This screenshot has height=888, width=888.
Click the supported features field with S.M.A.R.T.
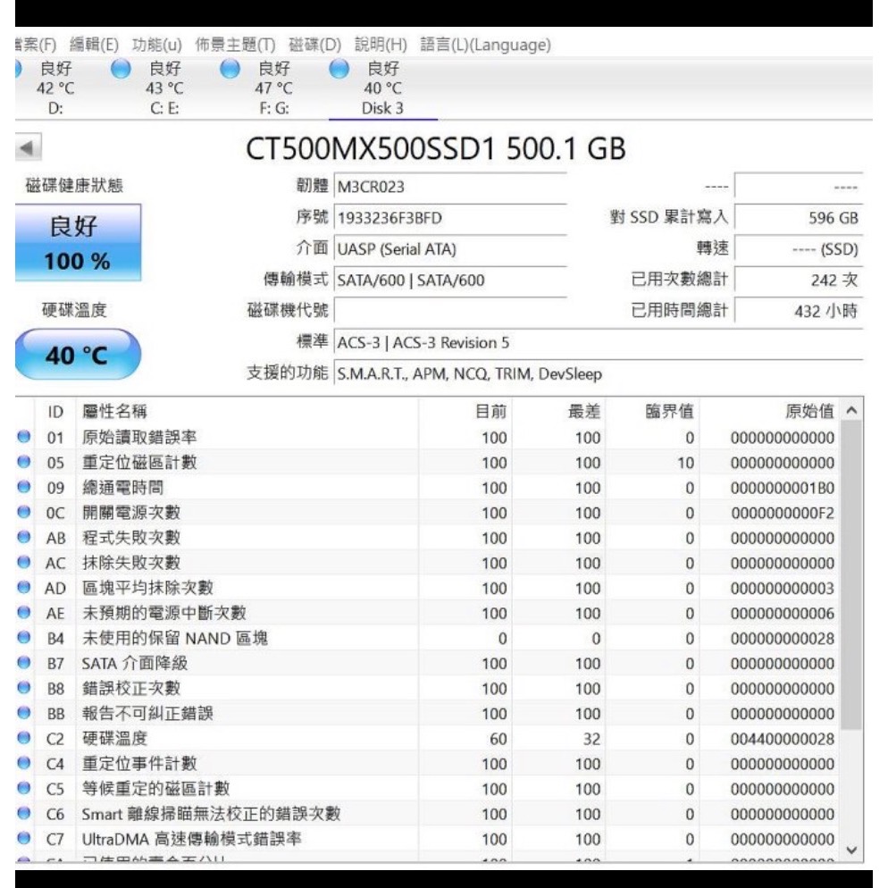pos(599,373)
